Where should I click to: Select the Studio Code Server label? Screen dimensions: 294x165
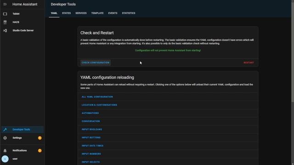(23, 31)
